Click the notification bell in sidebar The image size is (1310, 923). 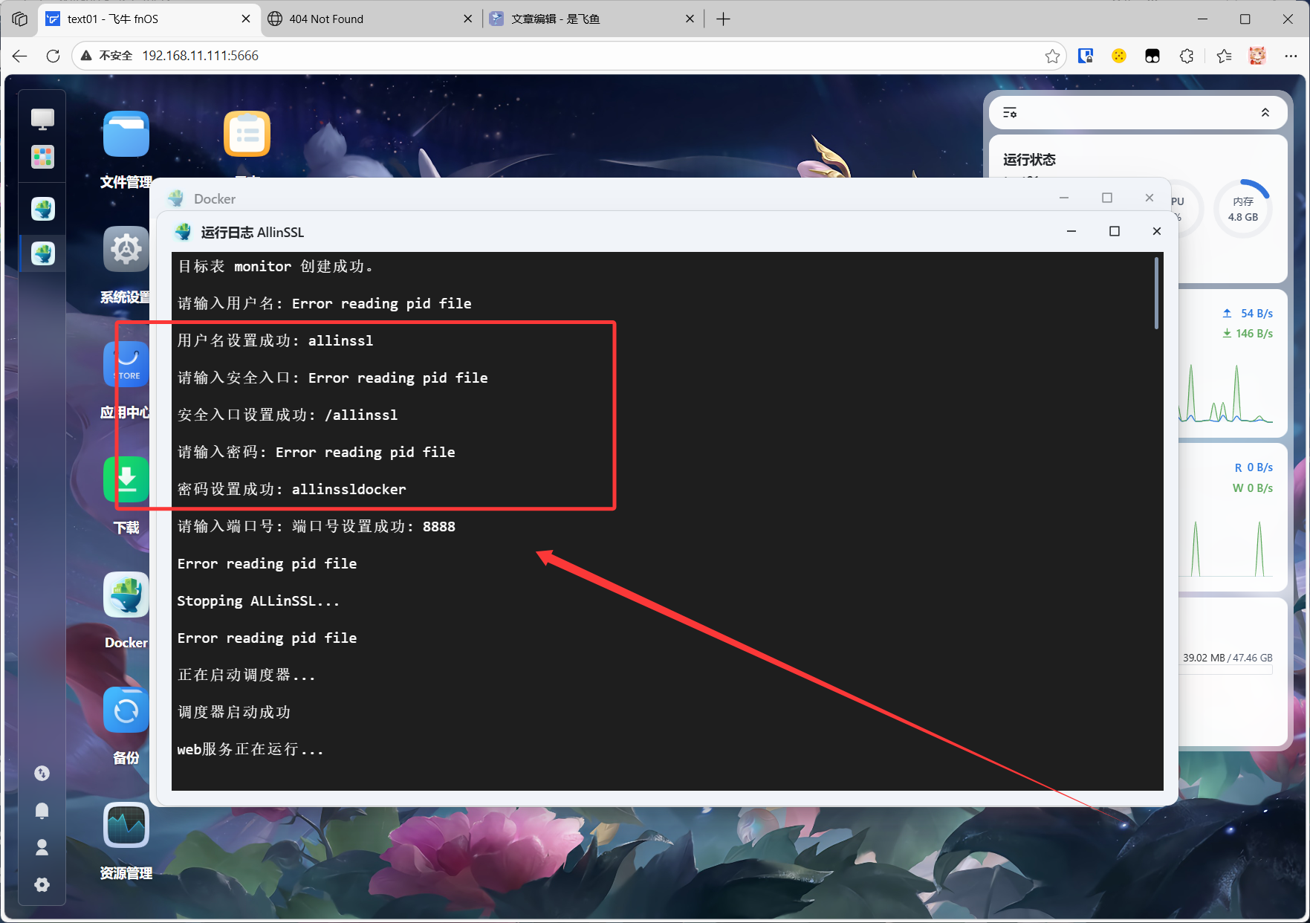[x=42, y=810]
